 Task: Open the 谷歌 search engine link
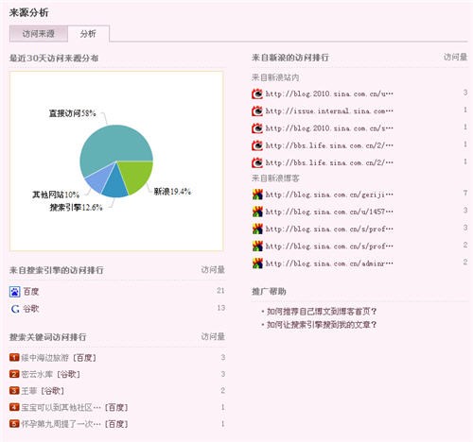31,309
